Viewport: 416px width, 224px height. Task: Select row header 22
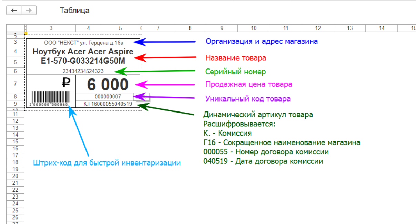[16, 190]
